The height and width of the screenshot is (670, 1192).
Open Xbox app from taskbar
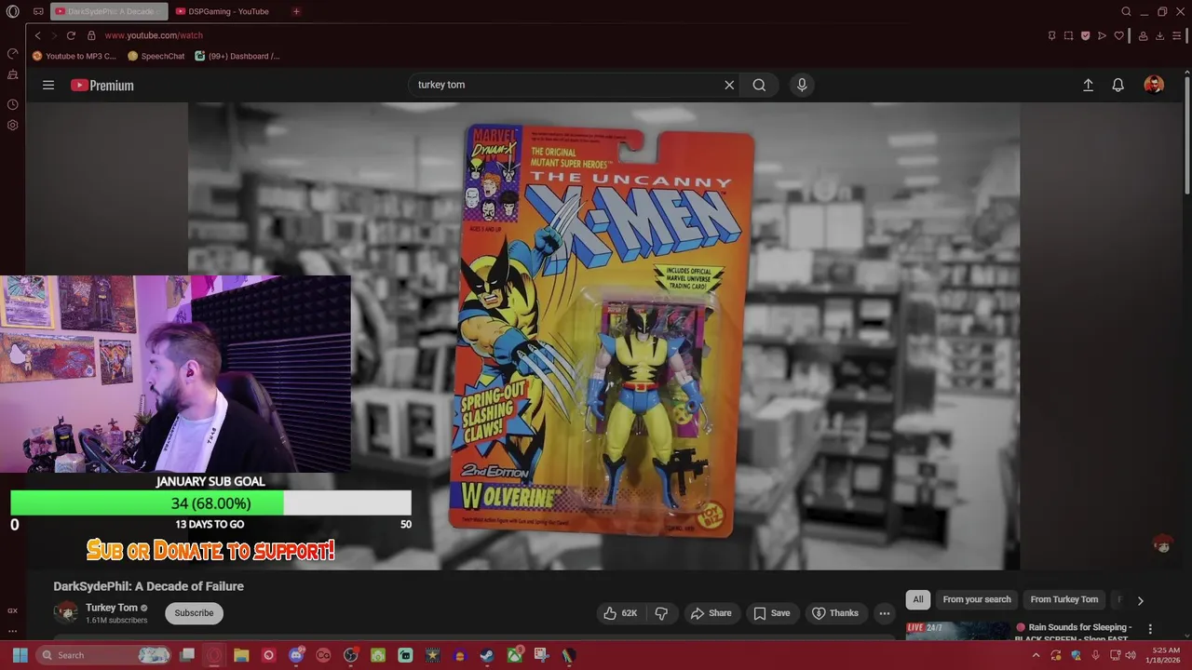tap(514, 655)
